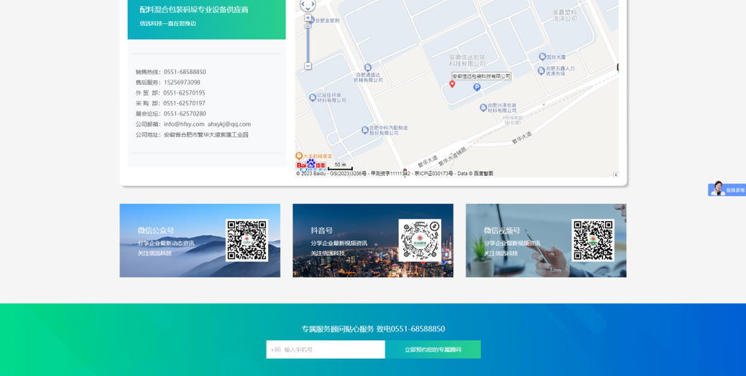Click the map zoom-in plus button

pos(308,18)
